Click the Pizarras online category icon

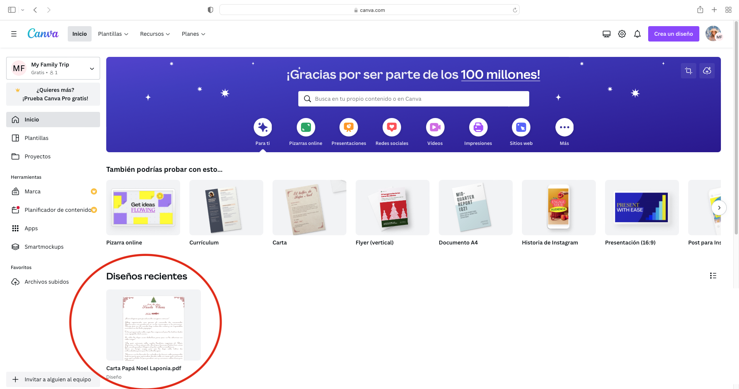click(306, 128)
